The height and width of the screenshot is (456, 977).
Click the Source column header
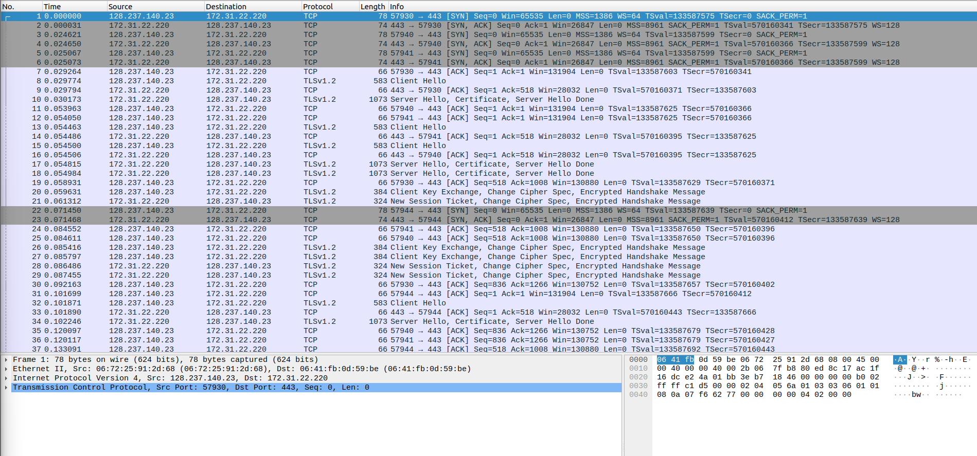(155, 6)
